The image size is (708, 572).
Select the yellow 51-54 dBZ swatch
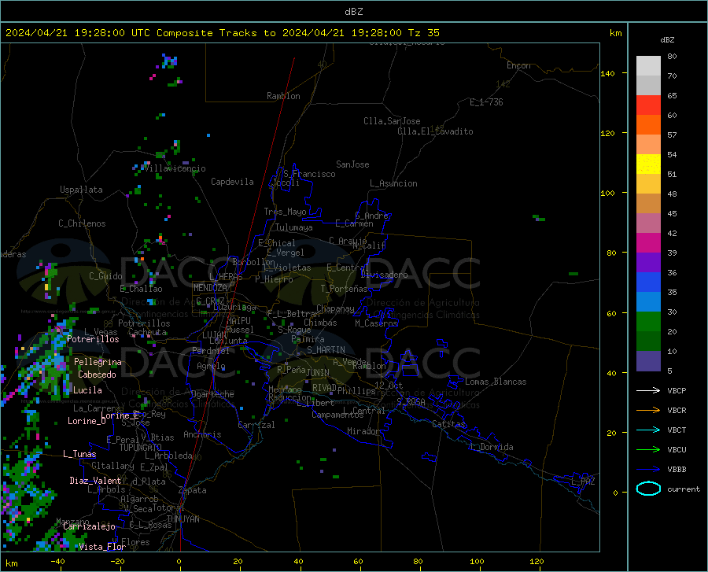tap(648, 164)
